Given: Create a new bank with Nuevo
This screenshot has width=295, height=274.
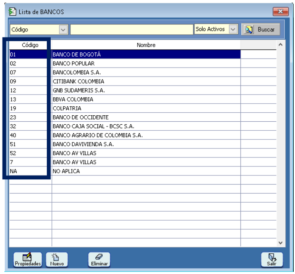Looking at the screenshot, I should point(57,260).
